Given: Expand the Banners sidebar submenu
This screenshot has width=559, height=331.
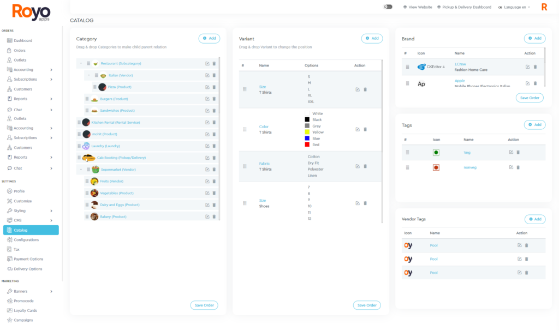Looking at the screenshot, I should tap(51, 291).
